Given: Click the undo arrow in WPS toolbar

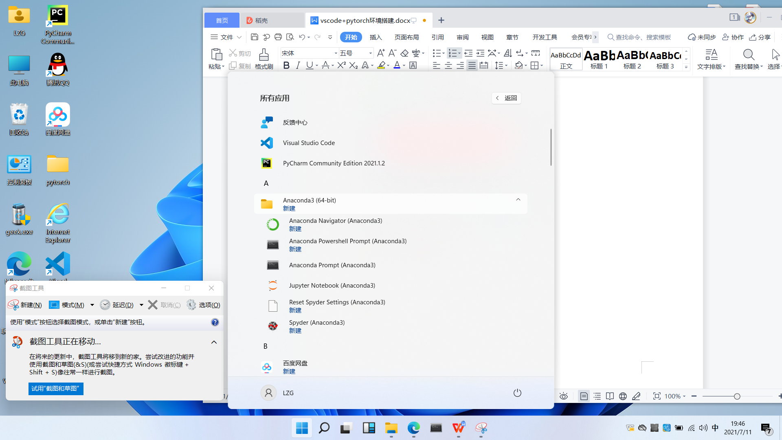Looking at the screenshot, I should click(x=302, y=37).
